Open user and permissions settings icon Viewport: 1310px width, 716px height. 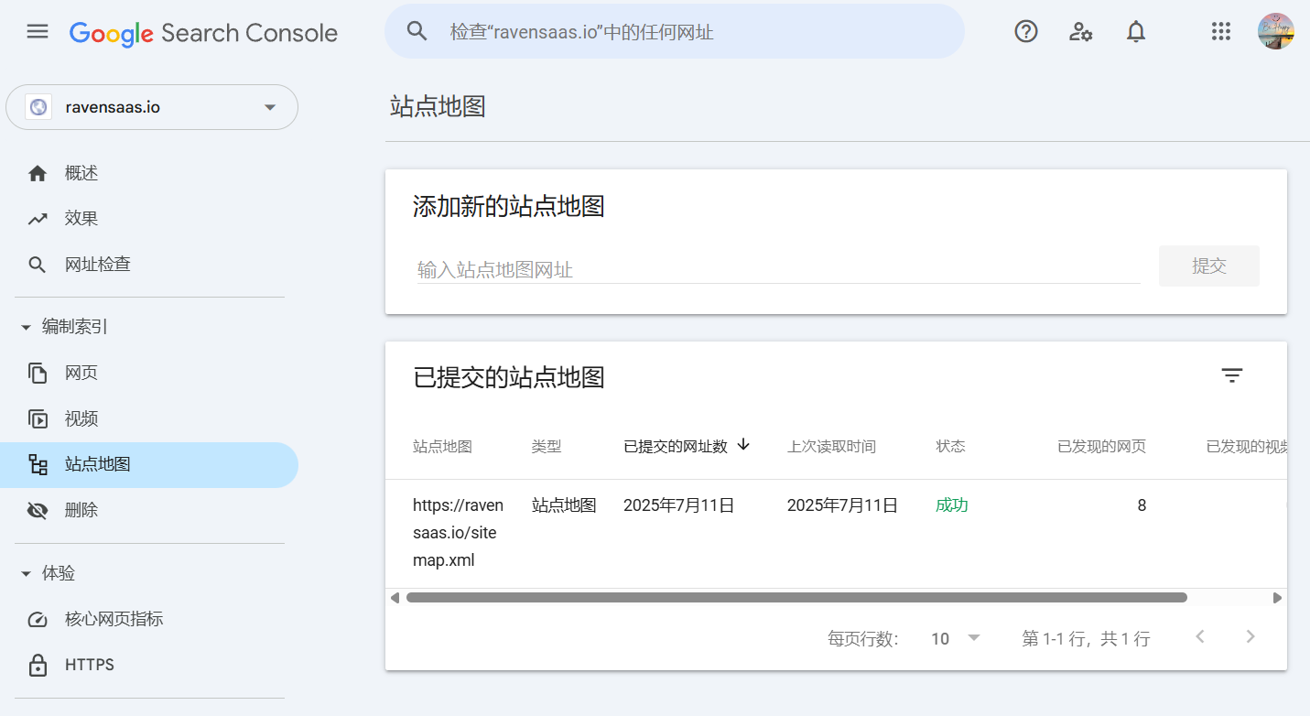(1081, 32)
